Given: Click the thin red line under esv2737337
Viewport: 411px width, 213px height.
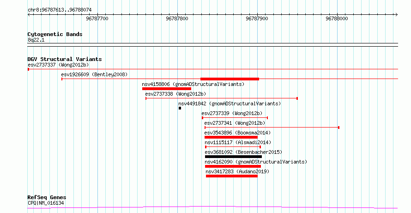Looking at the screenshot, I should click(x=213, y=69).
